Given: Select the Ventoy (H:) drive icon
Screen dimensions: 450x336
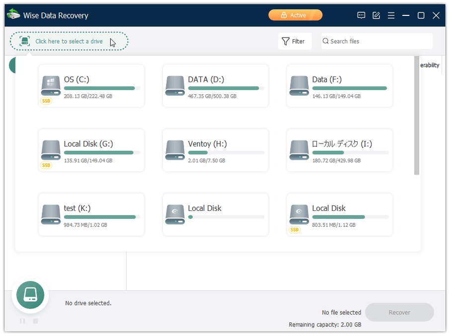Looking at the screenshot, I should click(175, 150).
